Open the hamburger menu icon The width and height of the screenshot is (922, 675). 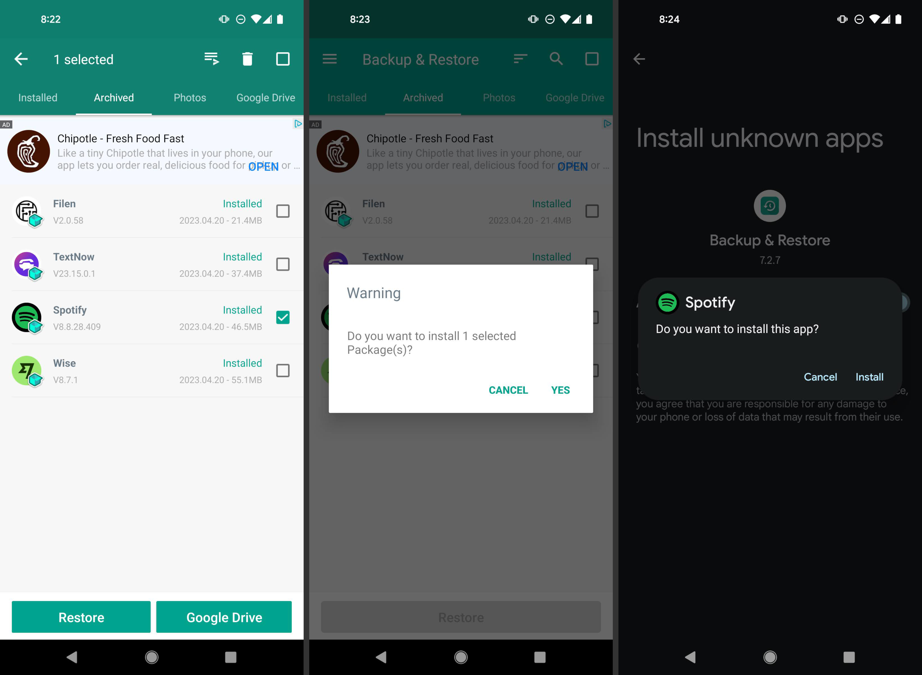click(330, 59)
